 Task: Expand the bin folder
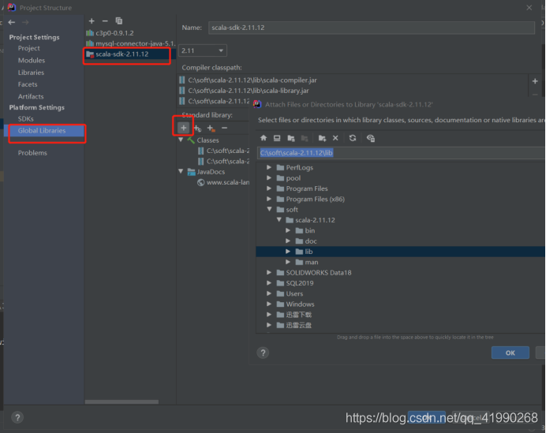click(288, 230)
